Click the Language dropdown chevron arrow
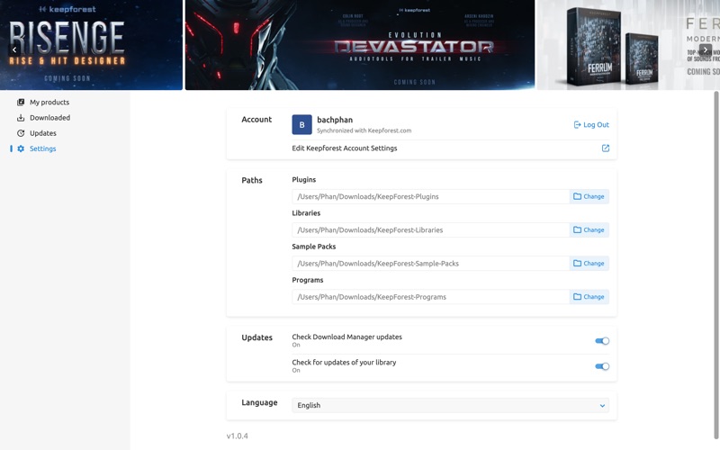 click(x=602, y=406)
